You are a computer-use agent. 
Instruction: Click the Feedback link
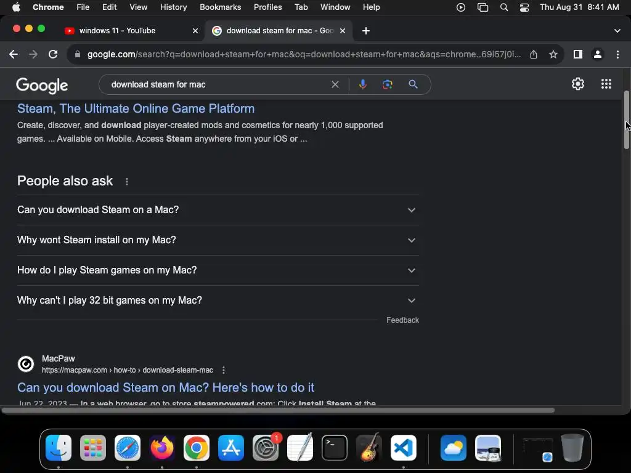point(402,320)
